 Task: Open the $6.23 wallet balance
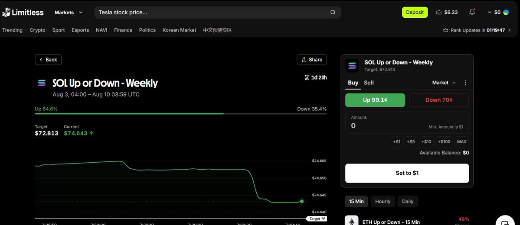(447, 12)
